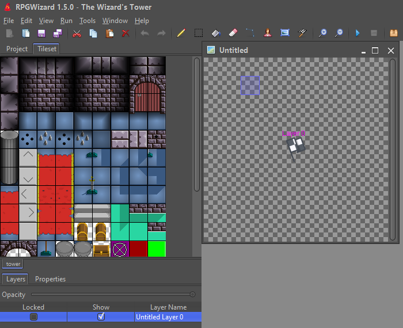Click the Save All icon

pos(58,33)
